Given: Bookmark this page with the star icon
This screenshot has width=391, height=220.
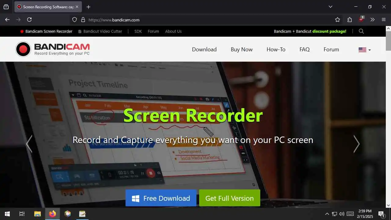Looking at the screenshot, I should tap(338, 20).
